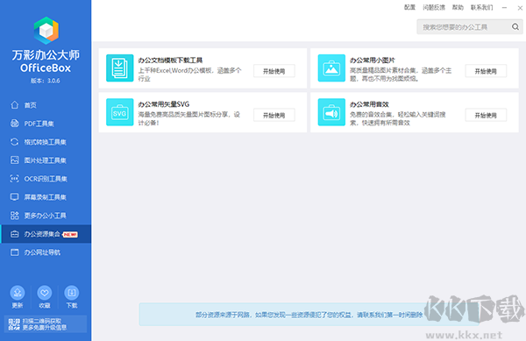
Task: Click the 办公常用小图片 picture icon
Action: coord(331,68)
